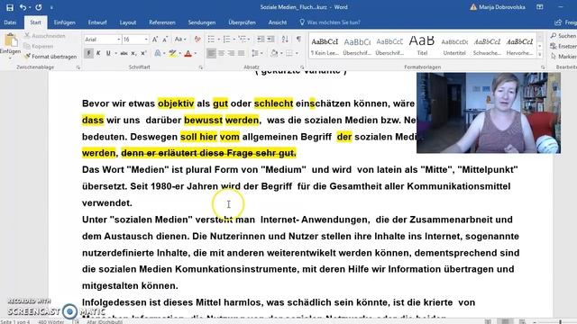This screenshot has width=577, height=324.
Task: Switch to the Referenzen tab
Action: (162, 22)
